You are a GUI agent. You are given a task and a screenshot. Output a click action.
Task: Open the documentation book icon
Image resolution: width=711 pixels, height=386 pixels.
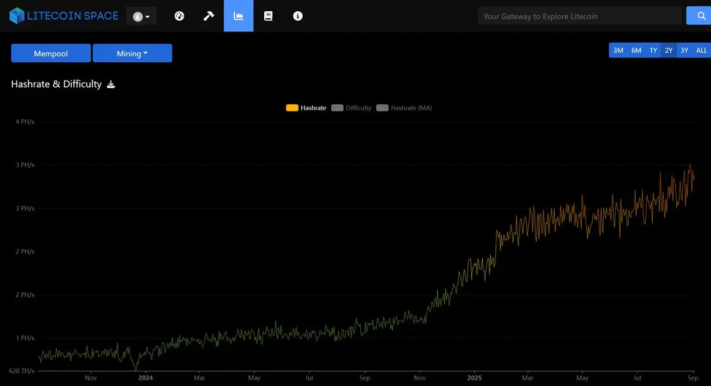pos(268,16)
